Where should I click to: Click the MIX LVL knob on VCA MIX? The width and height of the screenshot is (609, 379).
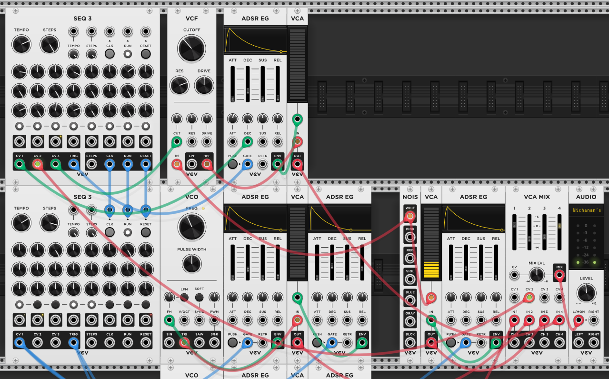pyautogui.click(x=537, y=274)
